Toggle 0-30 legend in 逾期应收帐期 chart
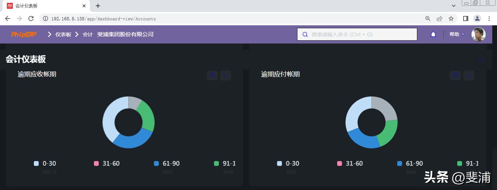The image size is (497, 190). coord(45,164)
